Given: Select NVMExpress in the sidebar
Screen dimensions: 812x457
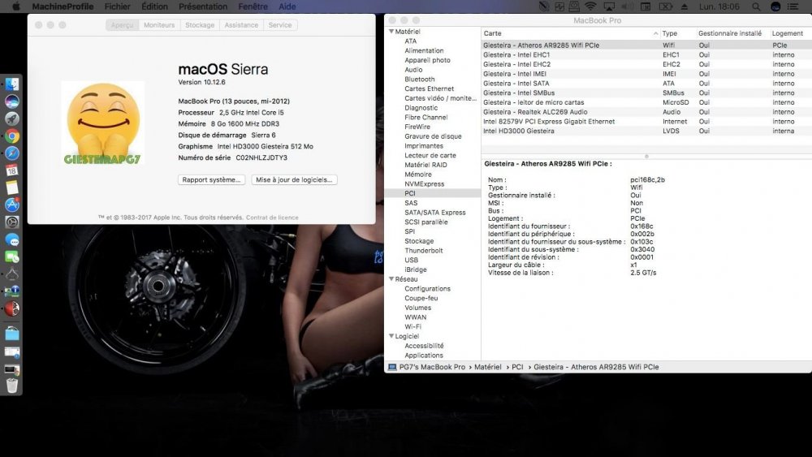Looking at the screenshot, I should pyautogui.click(x=424, y=183).
